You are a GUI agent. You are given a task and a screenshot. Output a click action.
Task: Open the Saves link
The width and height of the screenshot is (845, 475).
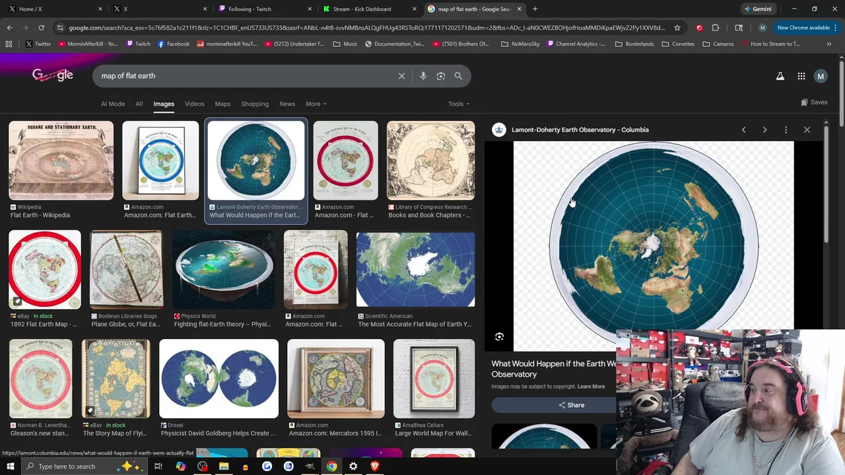[814, 102]
